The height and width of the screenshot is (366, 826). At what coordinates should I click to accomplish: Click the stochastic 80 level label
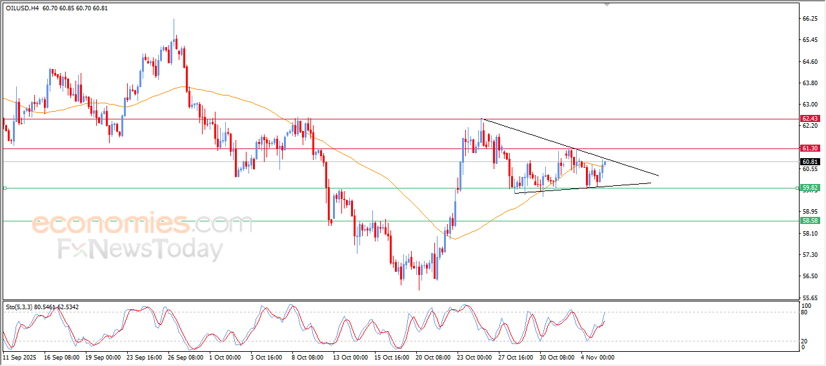click(x=803, y=312)
